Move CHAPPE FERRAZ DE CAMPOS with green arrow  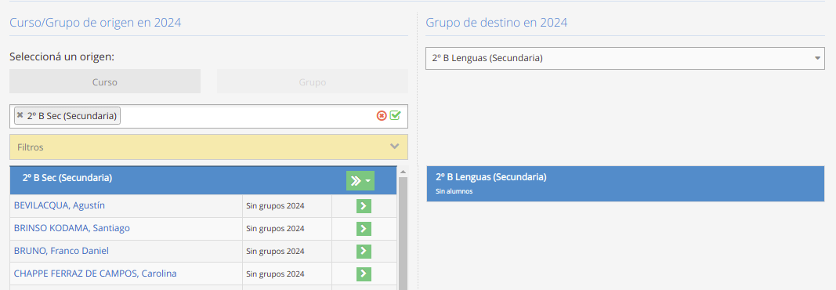tap(364, 274)
